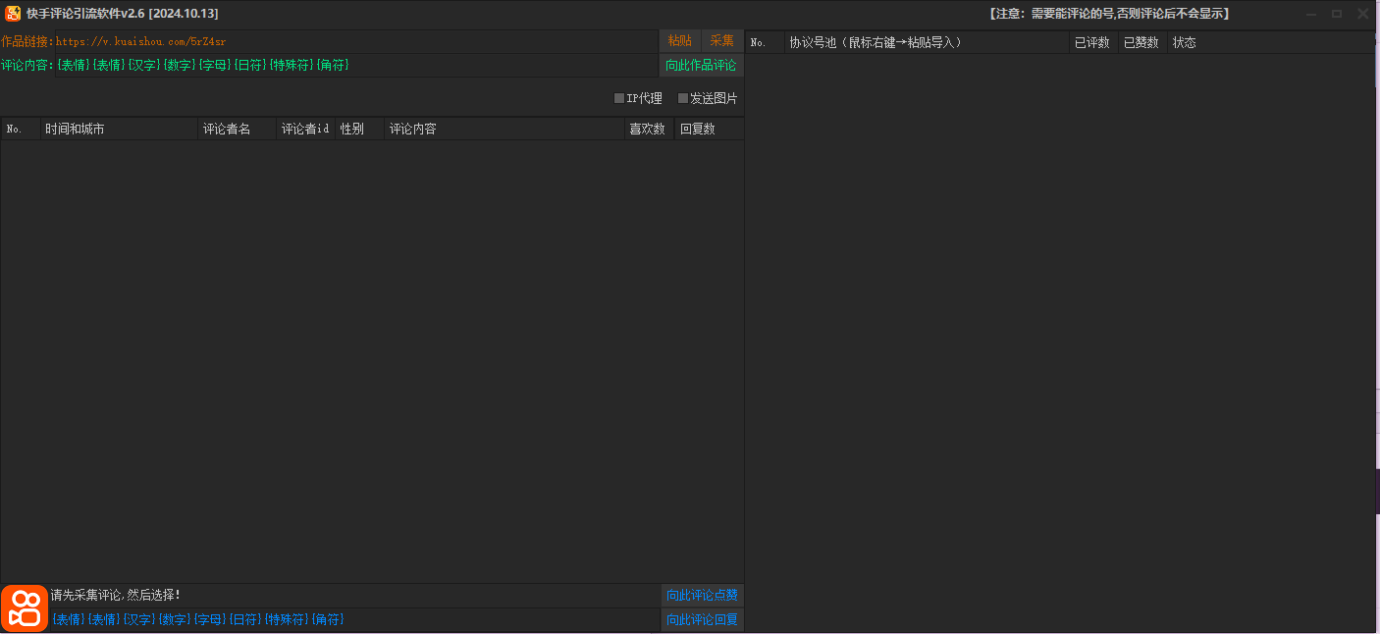Click the 向此作品评论 button
Screen dimensions: 1380x634
[701, 66]
